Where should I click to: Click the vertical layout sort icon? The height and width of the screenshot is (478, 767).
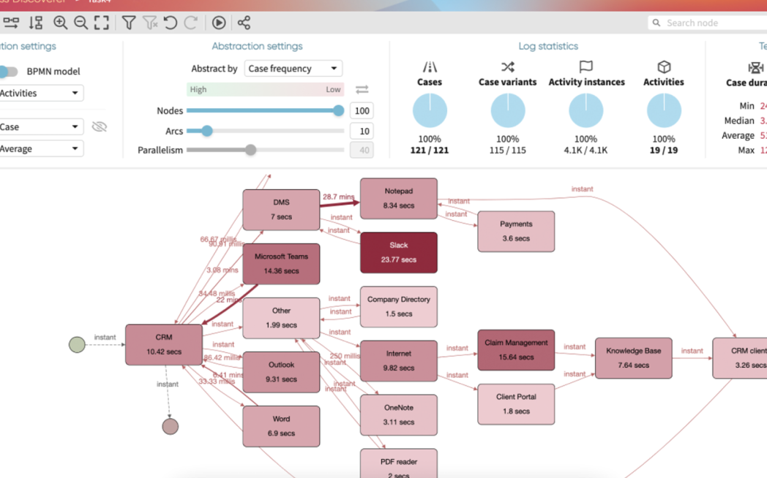coord(36,23)
